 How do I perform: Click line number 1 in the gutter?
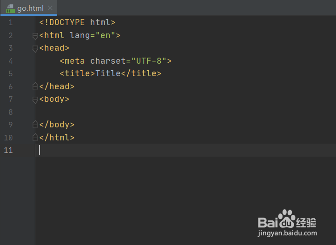pos(10,22)
